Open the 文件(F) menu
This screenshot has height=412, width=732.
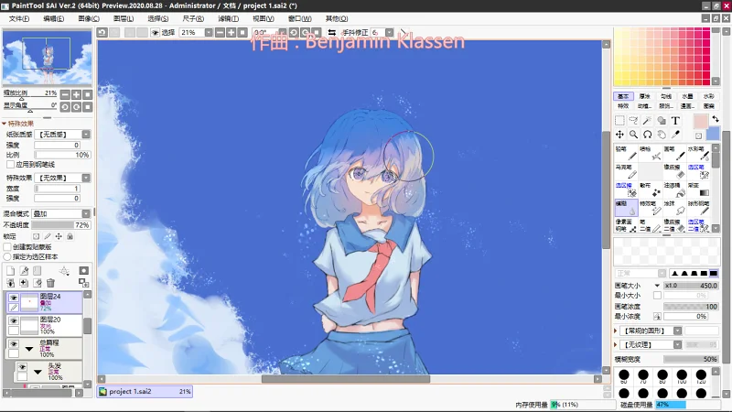click(x=19, y=18)
